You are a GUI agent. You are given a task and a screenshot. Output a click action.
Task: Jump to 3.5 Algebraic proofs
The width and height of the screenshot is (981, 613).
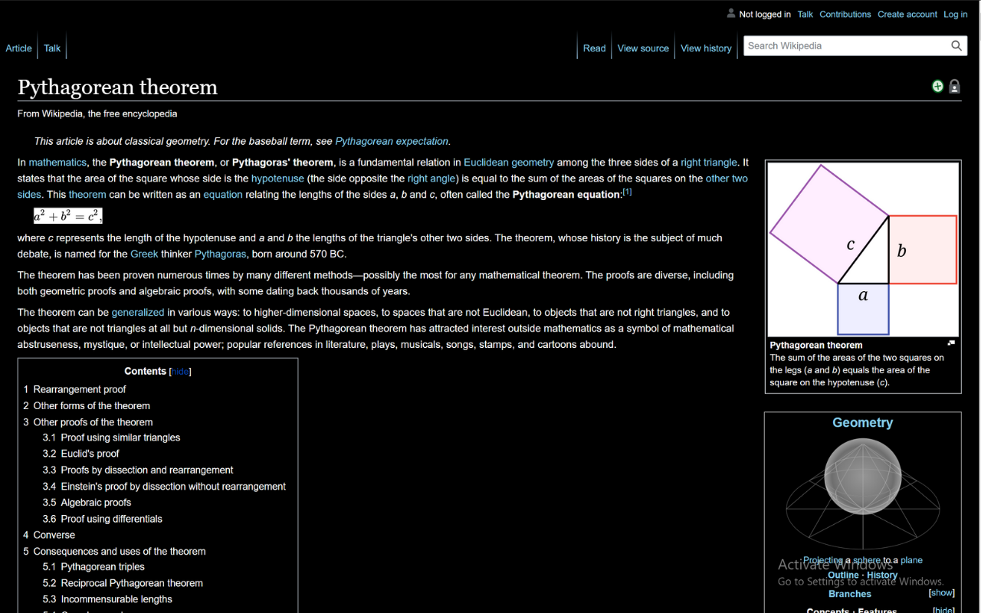(x=87, y=503)
